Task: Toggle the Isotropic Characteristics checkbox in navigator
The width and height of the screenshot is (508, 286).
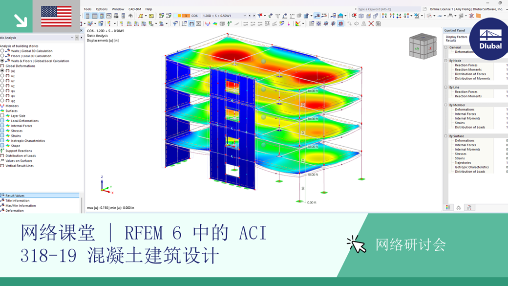Action: click(2, 141)
